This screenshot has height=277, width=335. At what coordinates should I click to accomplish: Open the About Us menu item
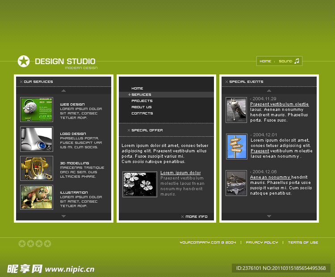[141, 107]
